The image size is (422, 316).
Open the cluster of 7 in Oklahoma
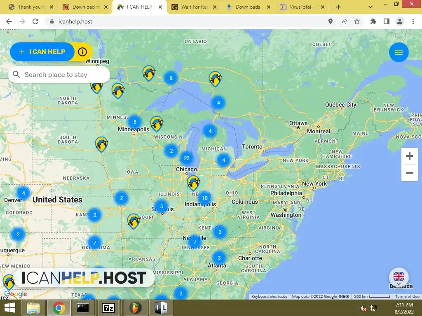(x=95, y=242)
